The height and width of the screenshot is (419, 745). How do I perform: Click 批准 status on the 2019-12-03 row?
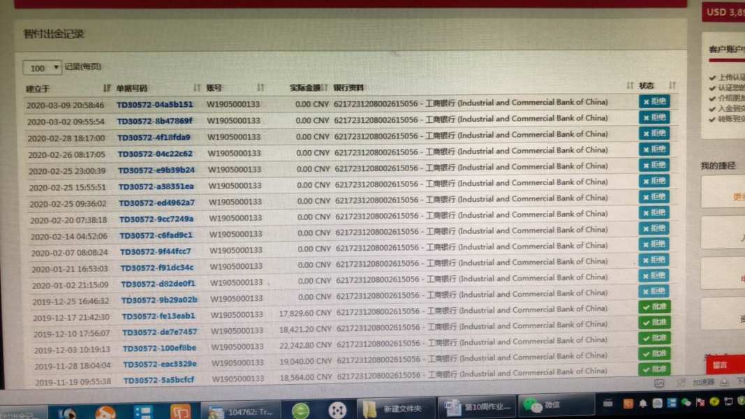pyautogui.click(x=655, y=338)
